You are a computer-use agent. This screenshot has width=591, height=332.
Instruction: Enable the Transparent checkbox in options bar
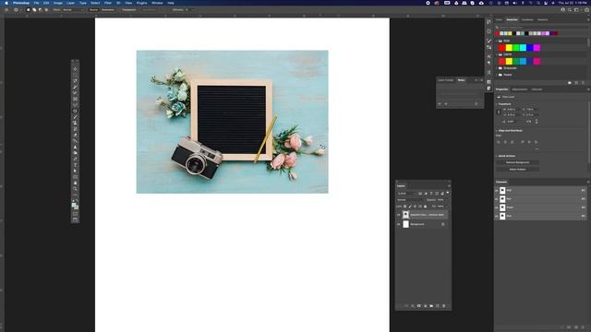pyautogui.click(x=128, y=10)
